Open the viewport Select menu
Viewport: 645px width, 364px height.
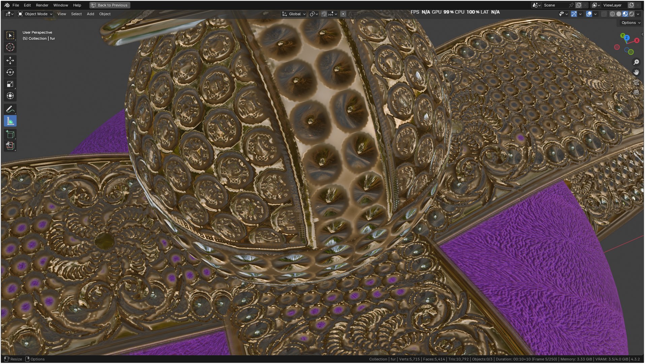76,14
